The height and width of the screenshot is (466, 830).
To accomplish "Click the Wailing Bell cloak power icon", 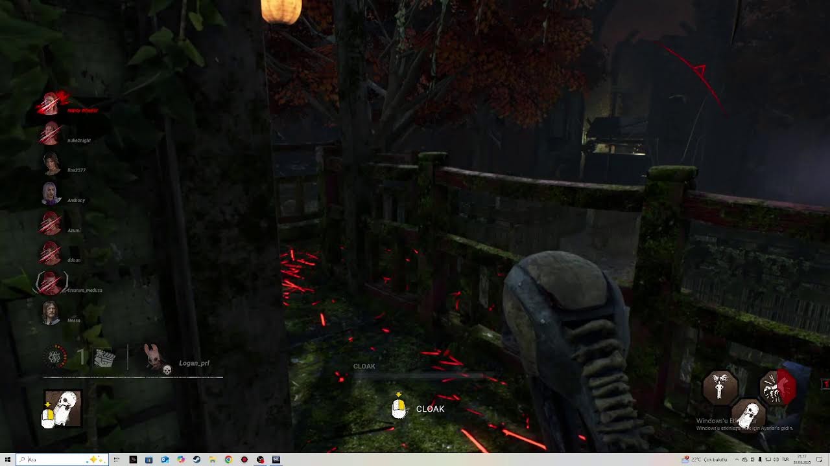I will point(63,409).
